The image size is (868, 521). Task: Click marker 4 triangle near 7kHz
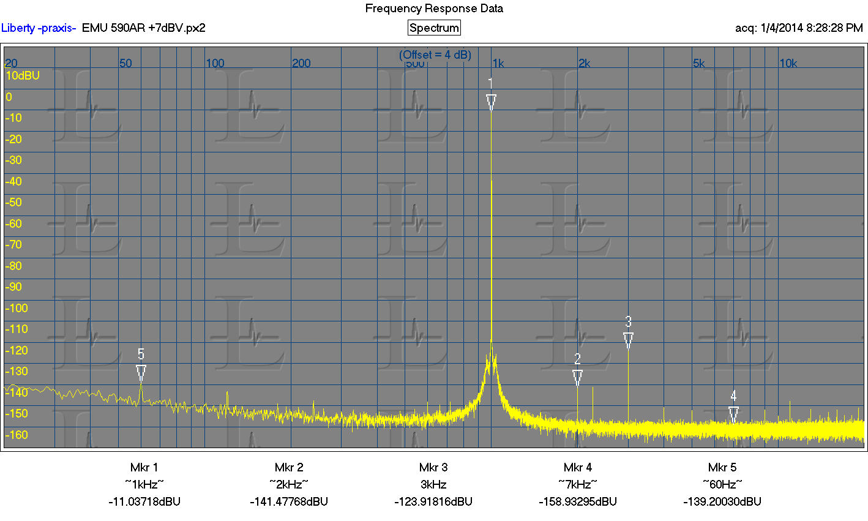[x=733, y=414]
